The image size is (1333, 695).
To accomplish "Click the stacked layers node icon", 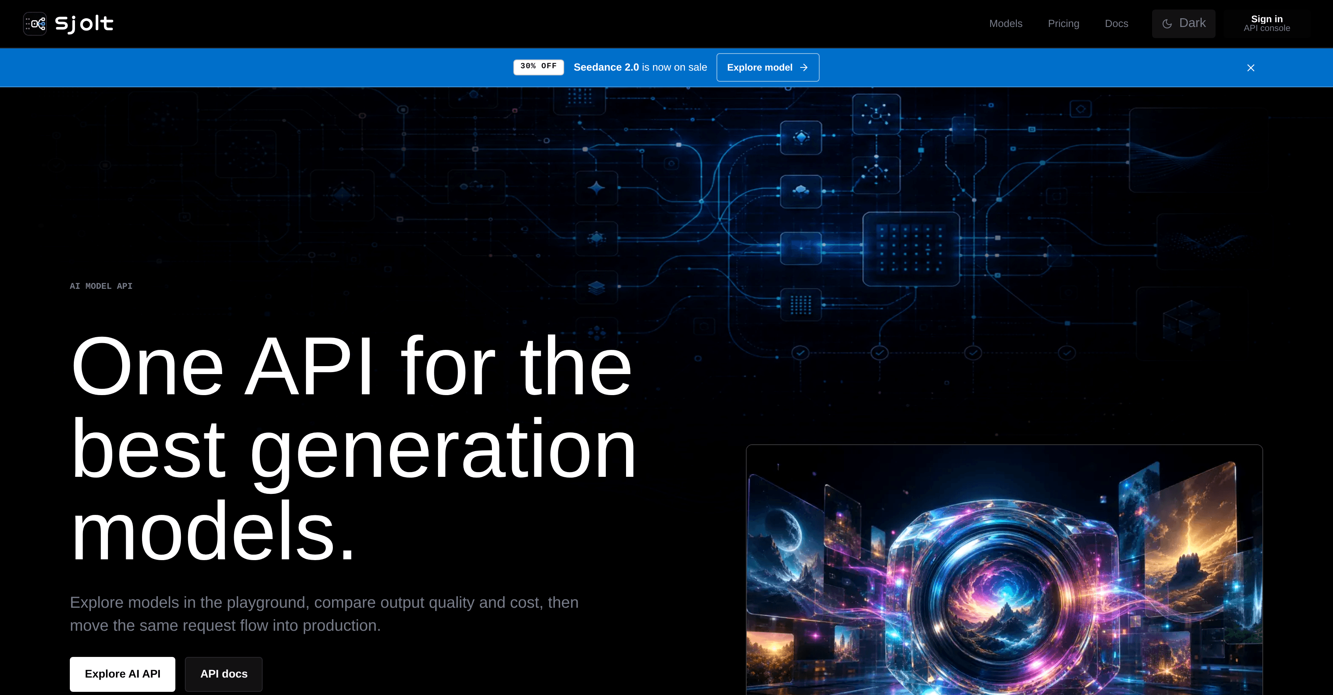I will [x=597, y=287].
